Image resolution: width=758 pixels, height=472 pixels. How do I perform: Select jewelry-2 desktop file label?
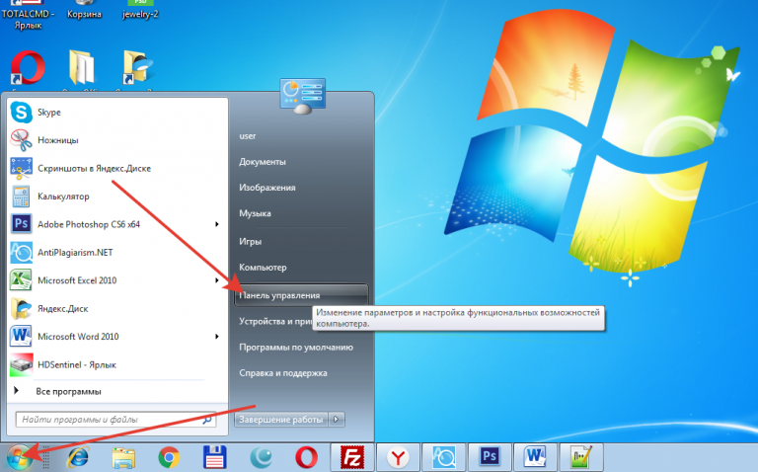click(140, 14)
